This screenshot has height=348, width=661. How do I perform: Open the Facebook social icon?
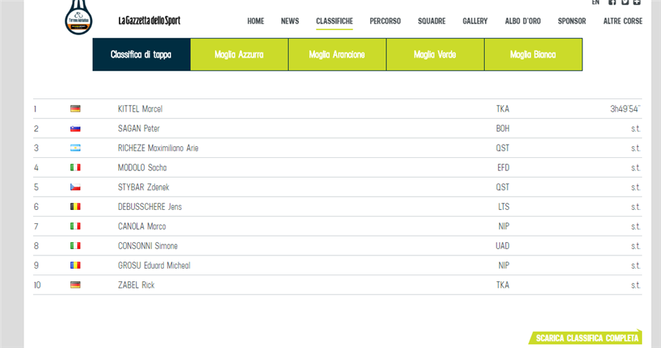(613, 3)
